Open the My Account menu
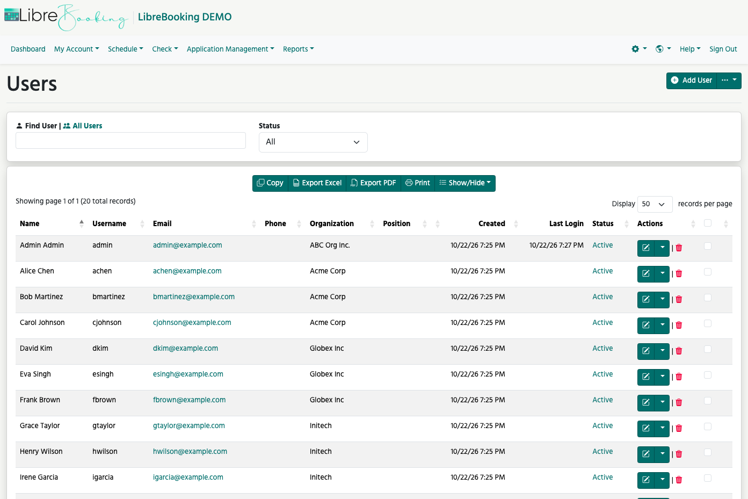This screenshot has width=748, height=499. 77,49
